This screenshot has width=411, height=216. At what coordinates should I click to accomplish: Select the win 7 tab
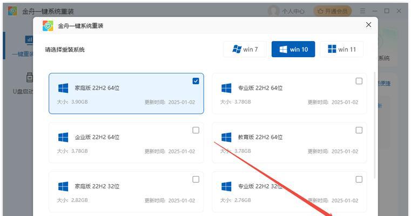[x=245, y=49]
